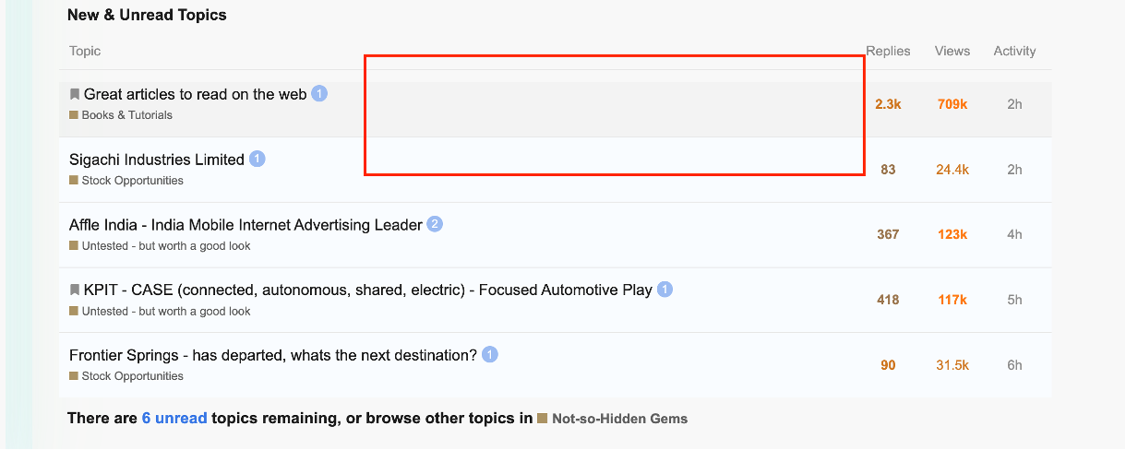The height and width of the screenshot is (450, 1126).
Task: Sort topics by Activity column header
Action: tap(1014, 51)
